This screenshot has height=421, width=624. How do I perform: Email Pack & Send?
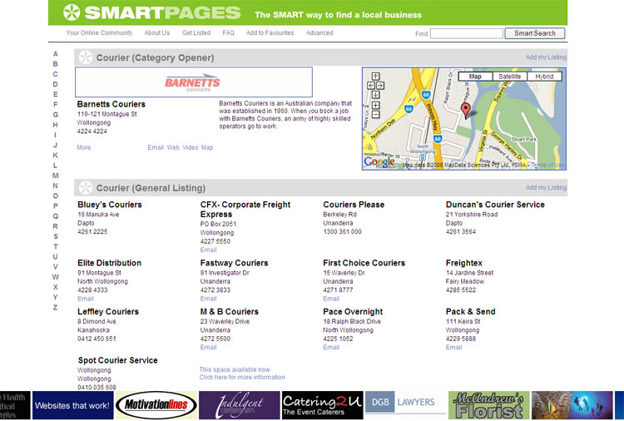click(x=453, y=347)
